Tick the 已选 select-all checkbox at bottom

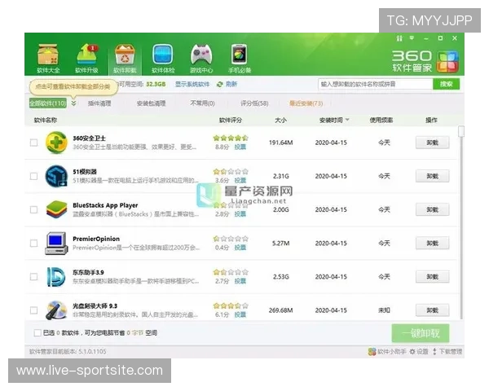[37, 332]
